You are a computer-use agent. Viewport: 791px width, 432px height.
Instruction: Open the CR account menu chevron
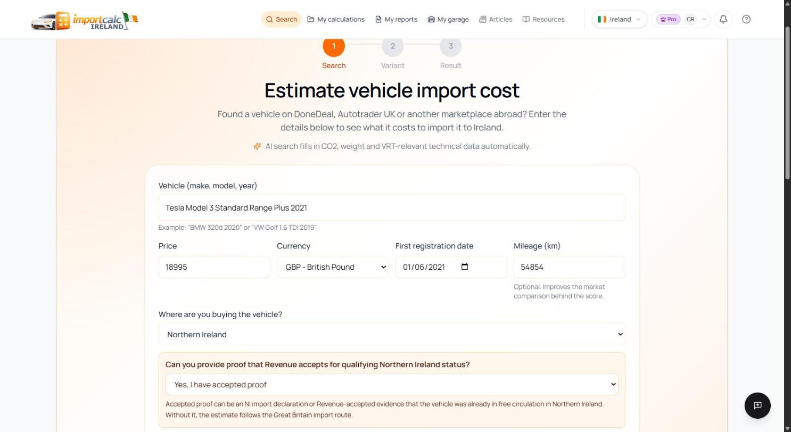pos(704,19)
